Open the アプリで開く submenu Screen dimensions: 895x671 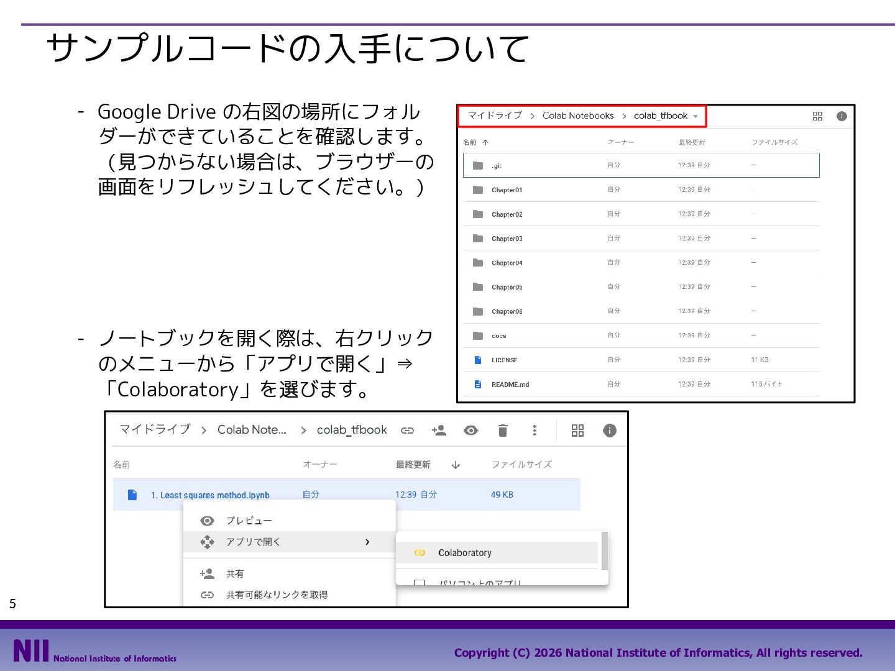pyautogui.click(x=290, y=542)
